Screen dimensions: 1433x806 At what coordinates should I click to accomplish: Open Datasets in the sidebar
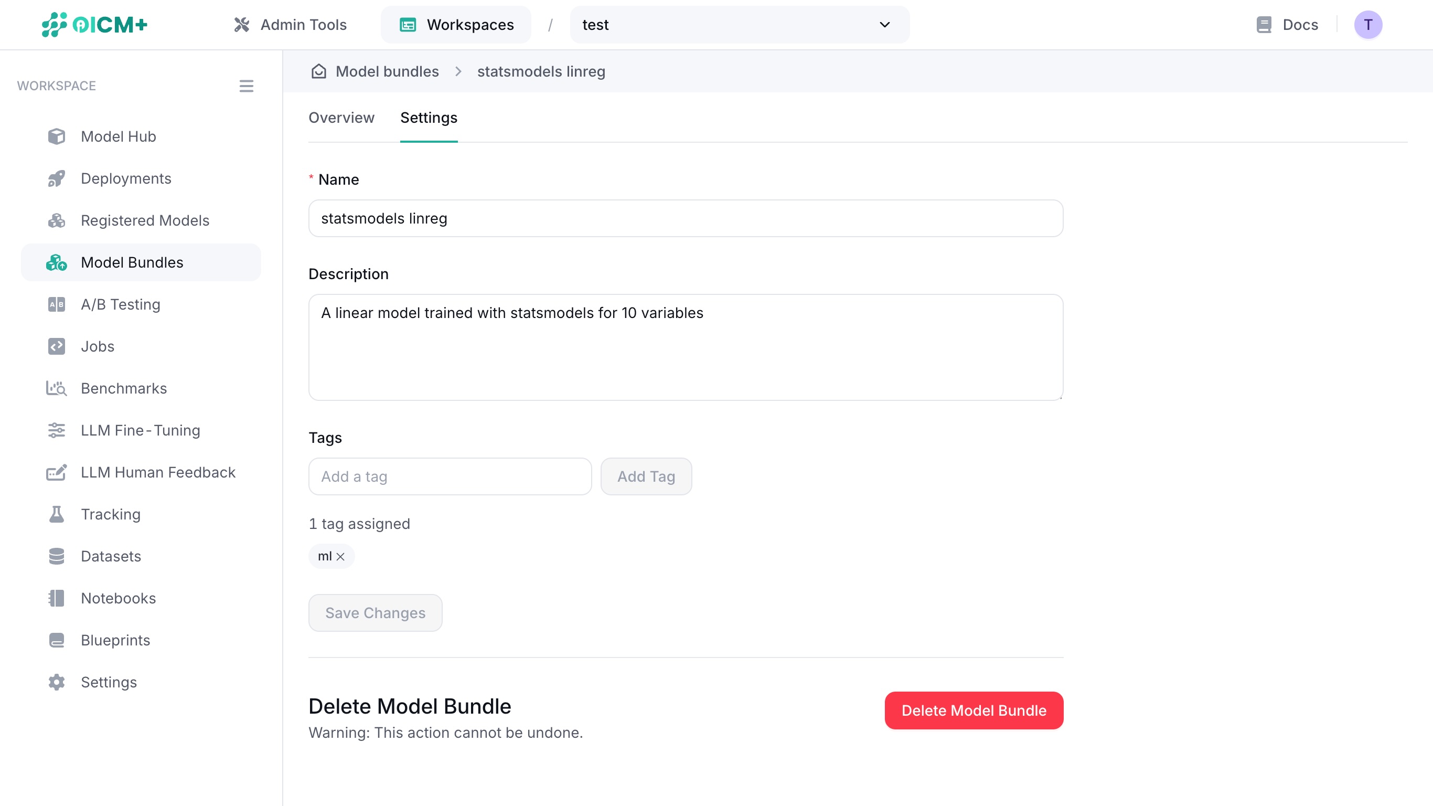tap(111, 556)
